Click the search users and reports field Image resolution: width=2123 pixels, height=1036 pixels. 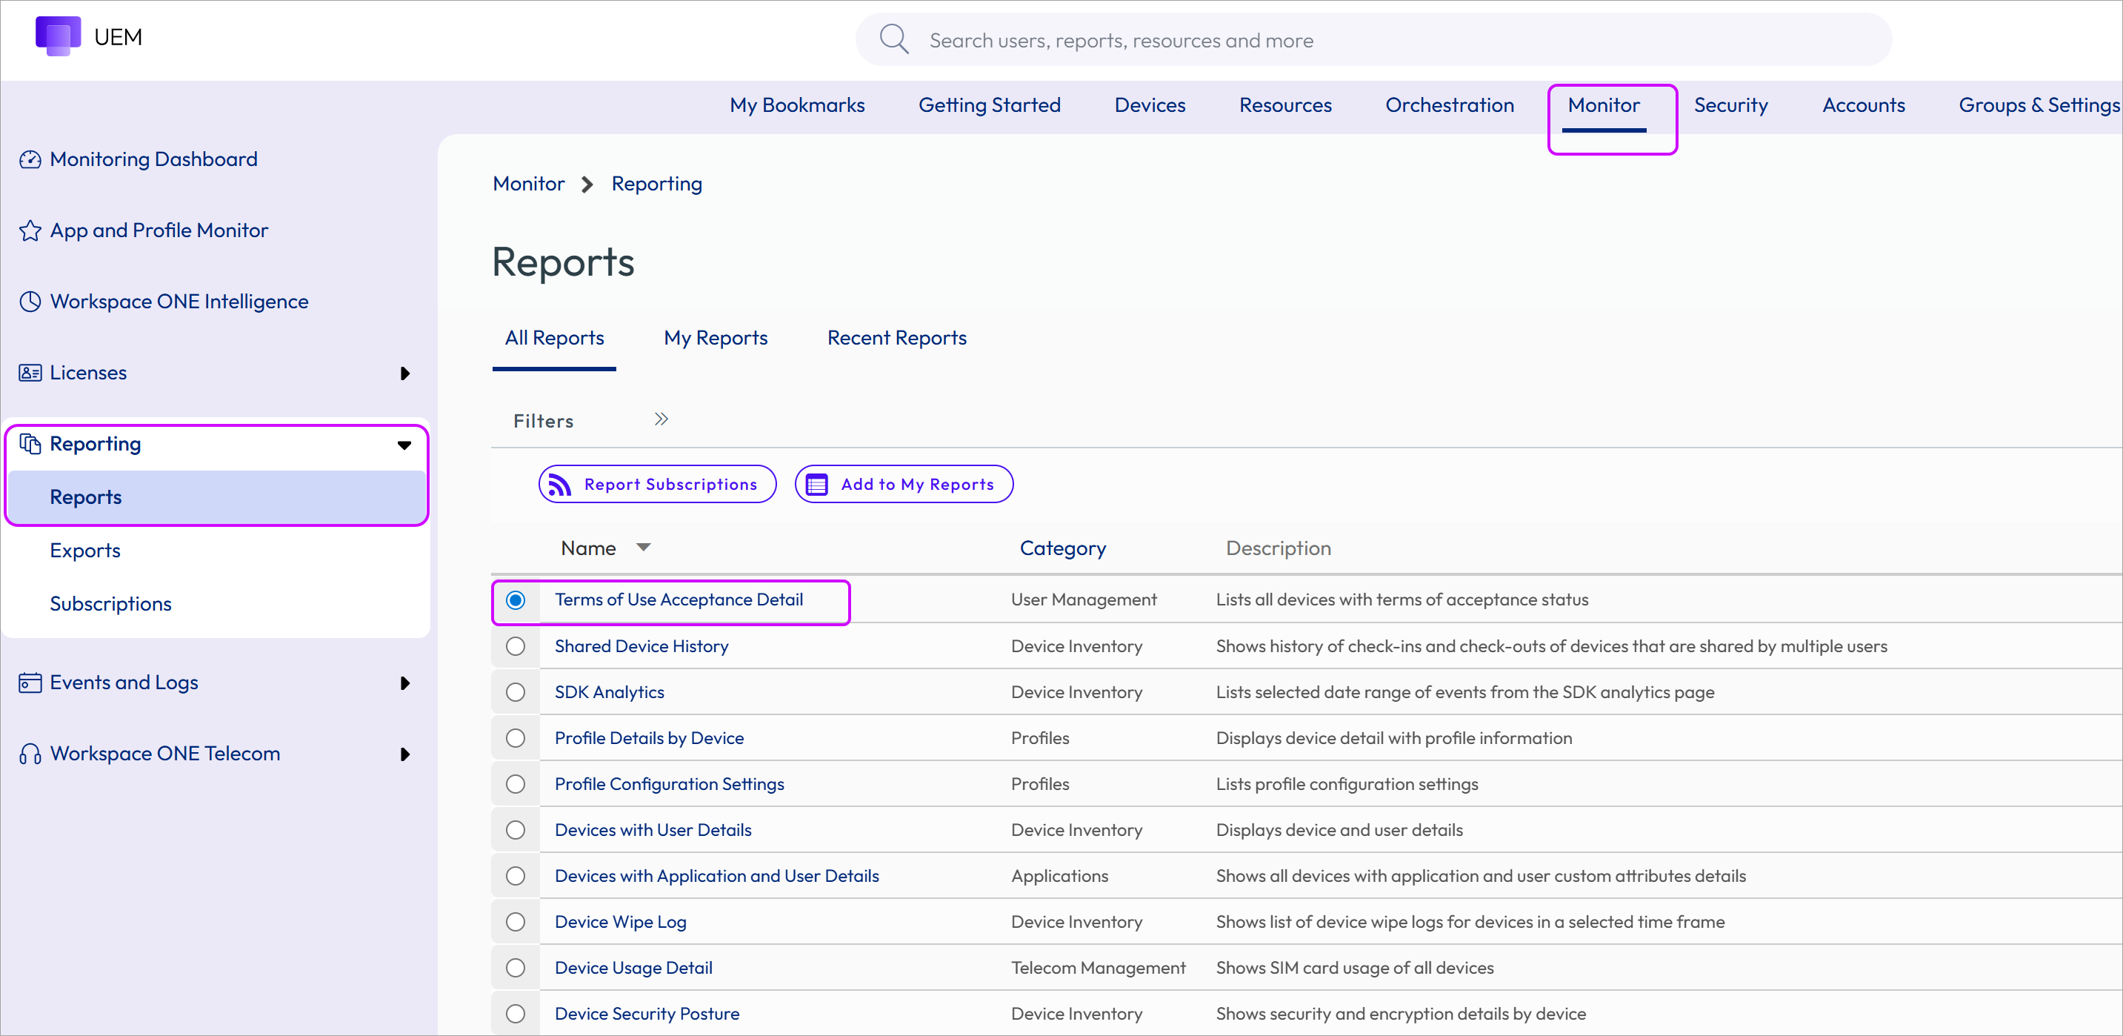1373,39
